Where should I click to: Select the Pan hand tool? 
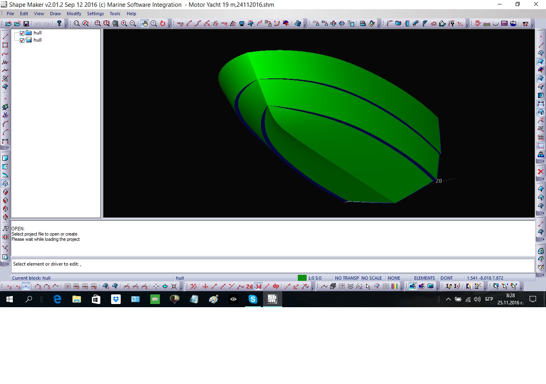click(145, 24)
